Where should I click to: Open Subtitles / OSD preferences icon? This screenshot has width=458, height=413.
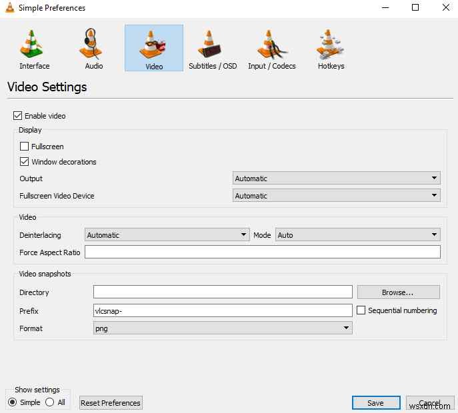210,44
